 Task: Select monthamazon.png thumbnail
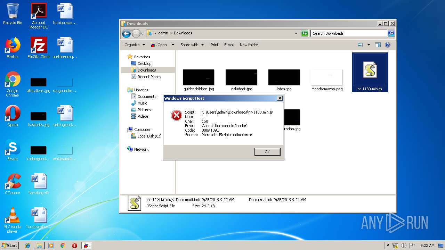(x=327, y=80)
